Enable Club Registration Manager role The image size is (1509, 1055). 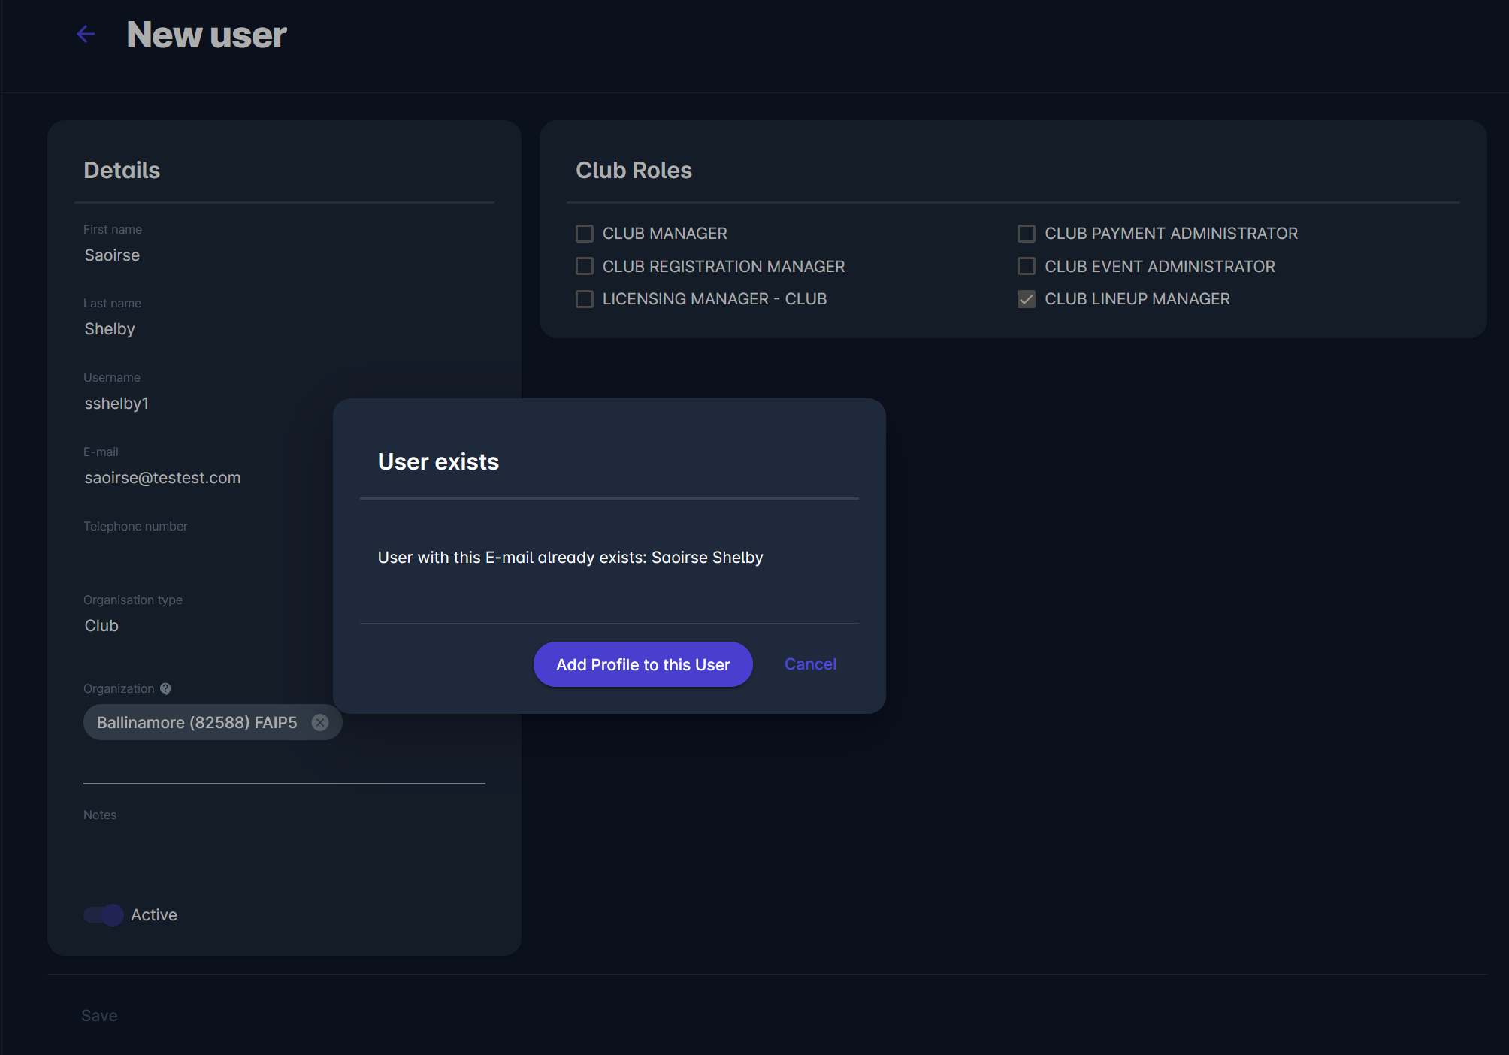click(x=584, y=266)
